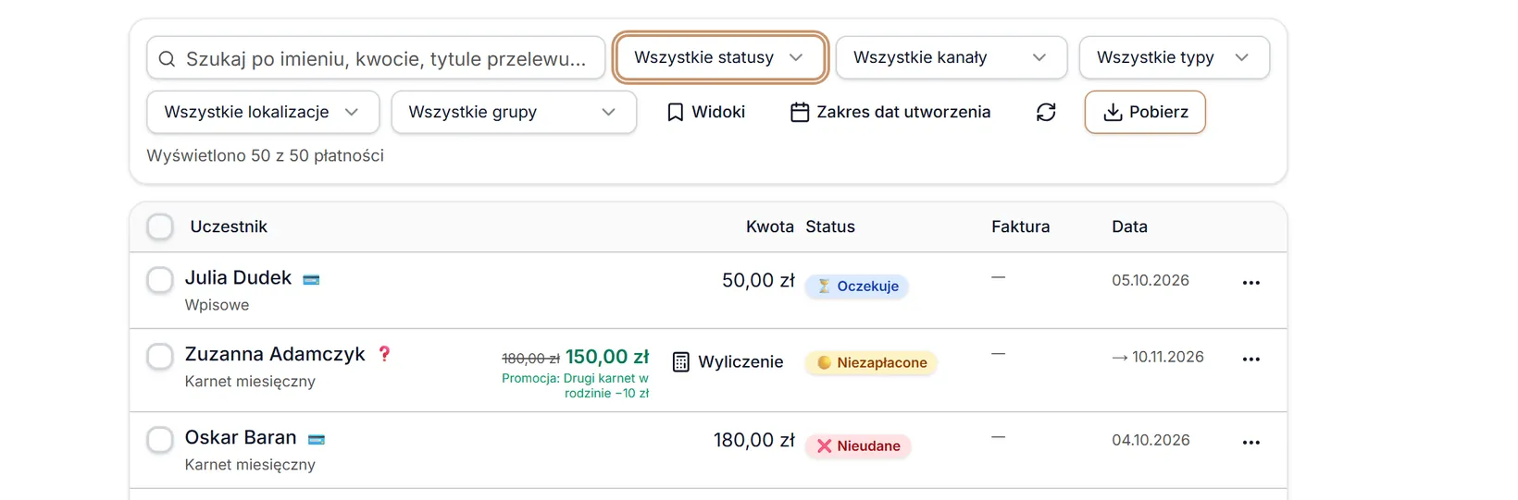The height and width of the screenshot is (500, 1518).
Task: Click the calculator icon next to Wyliczenie
Action: click(681, 362)
